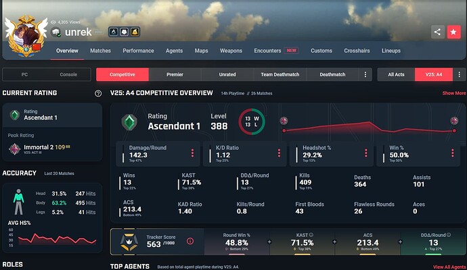
Task: Click the left rank marker on rating graph
Action: tap(284, 121)
